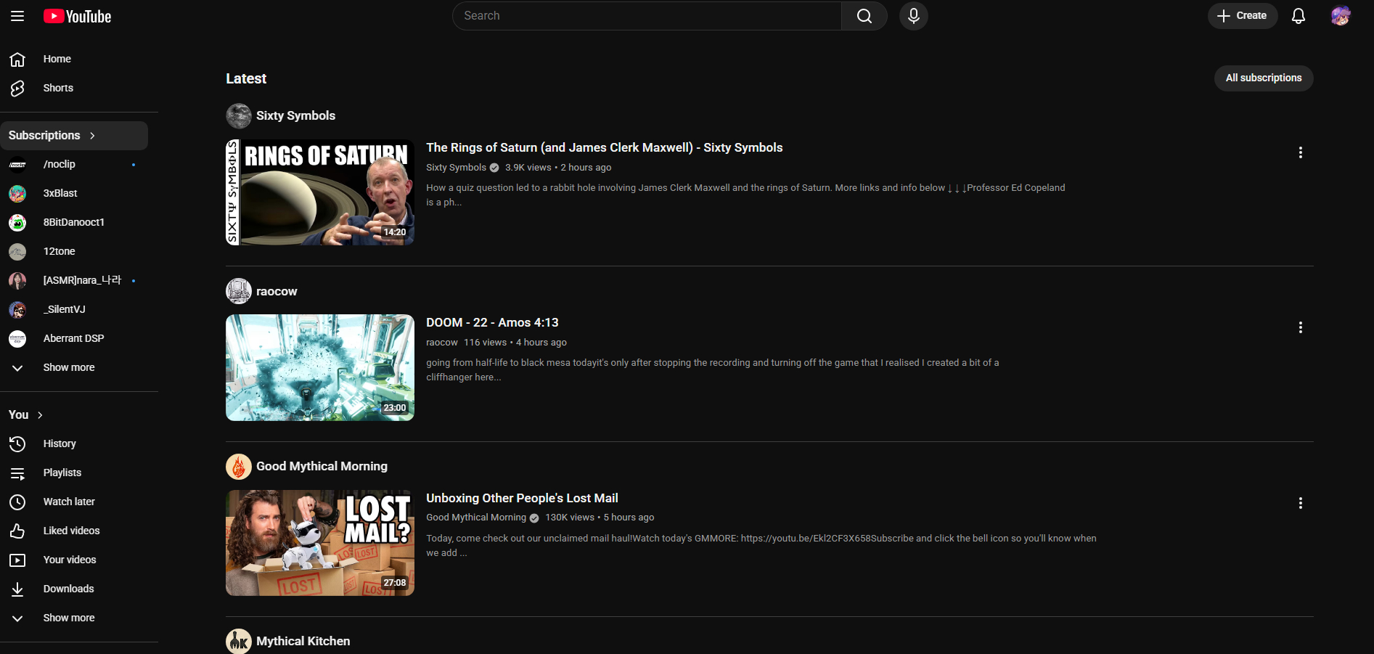Open the notifications bell

point(1298,16)
